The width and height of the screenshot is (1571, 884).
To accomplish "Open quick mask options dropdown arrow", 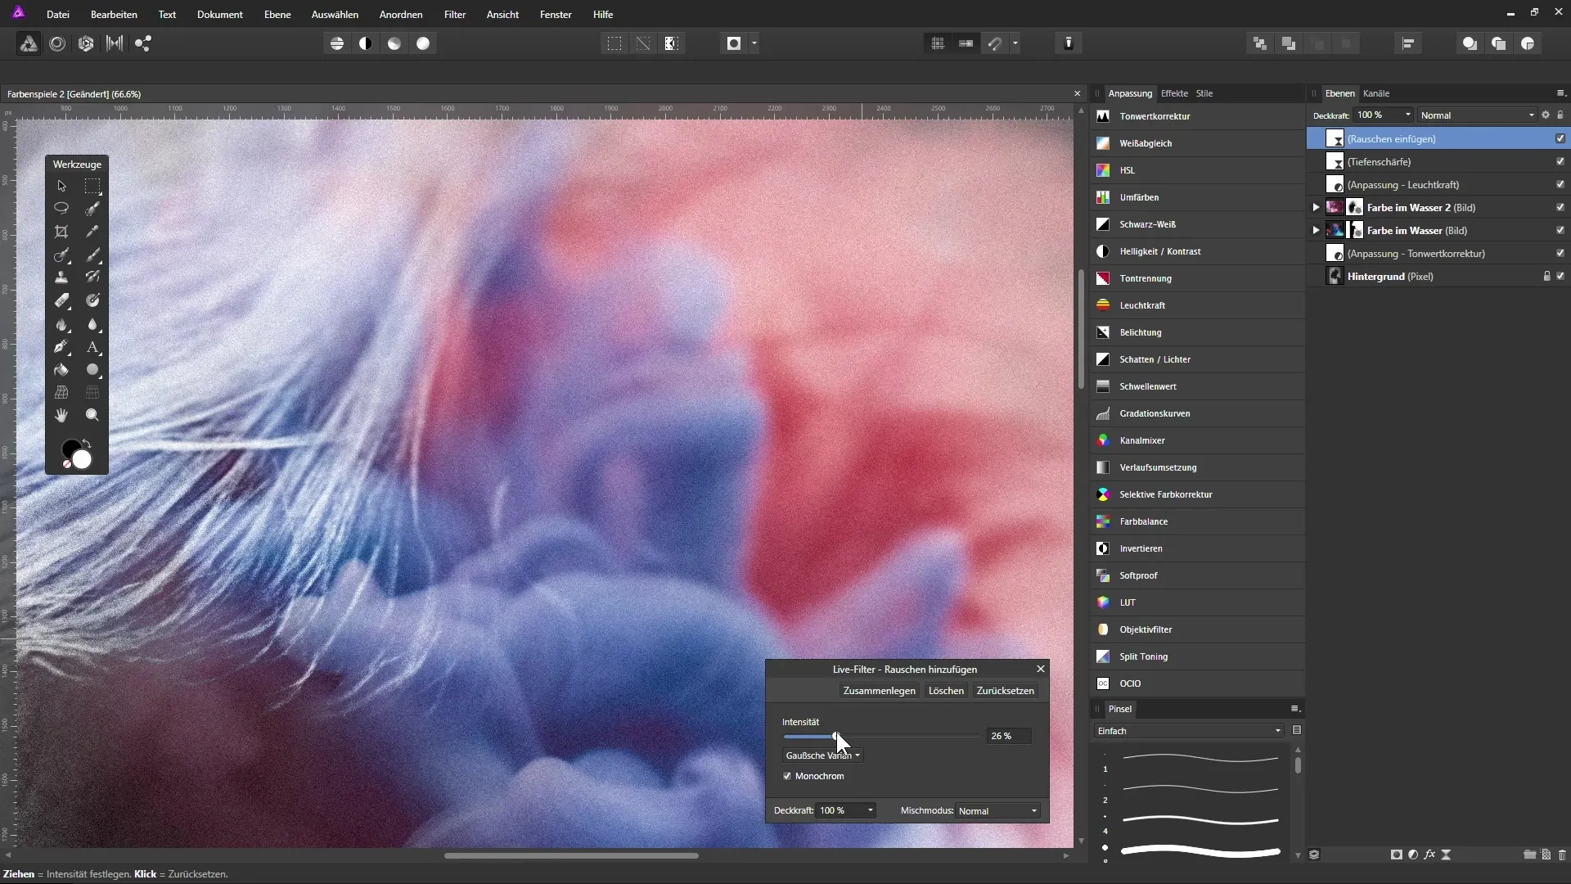I will click(754, 44).
